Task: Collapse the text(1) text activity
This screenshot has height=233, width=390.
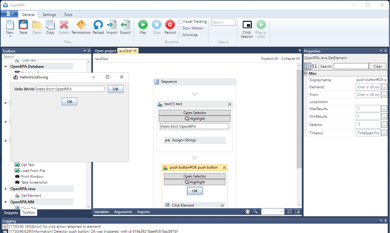Action: [229, 104]
